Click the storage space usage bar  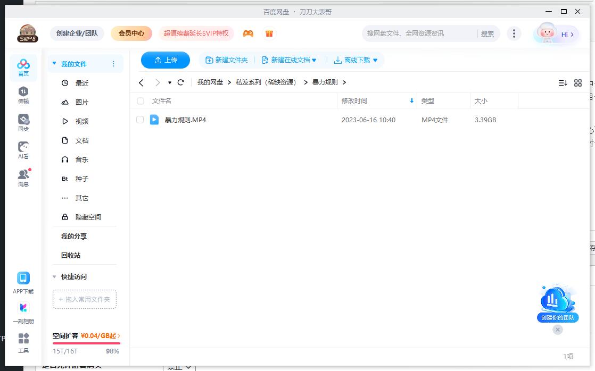(85, 343)
